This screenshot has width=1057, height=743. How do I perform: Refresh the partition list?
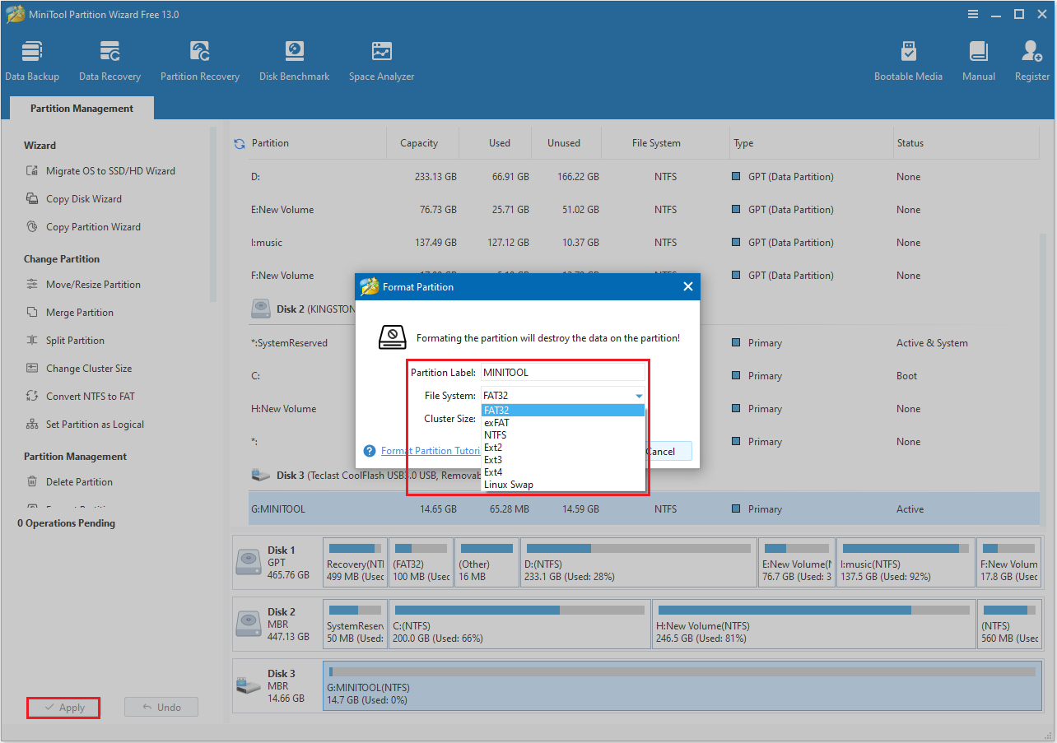[x=239, y=142]
